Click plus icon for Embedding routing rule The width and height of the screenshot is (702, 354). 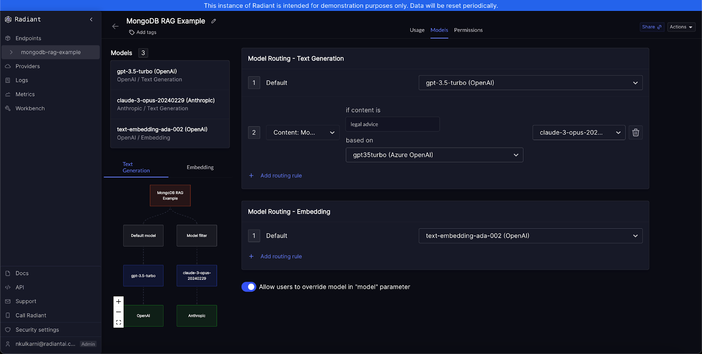(251, 256)
